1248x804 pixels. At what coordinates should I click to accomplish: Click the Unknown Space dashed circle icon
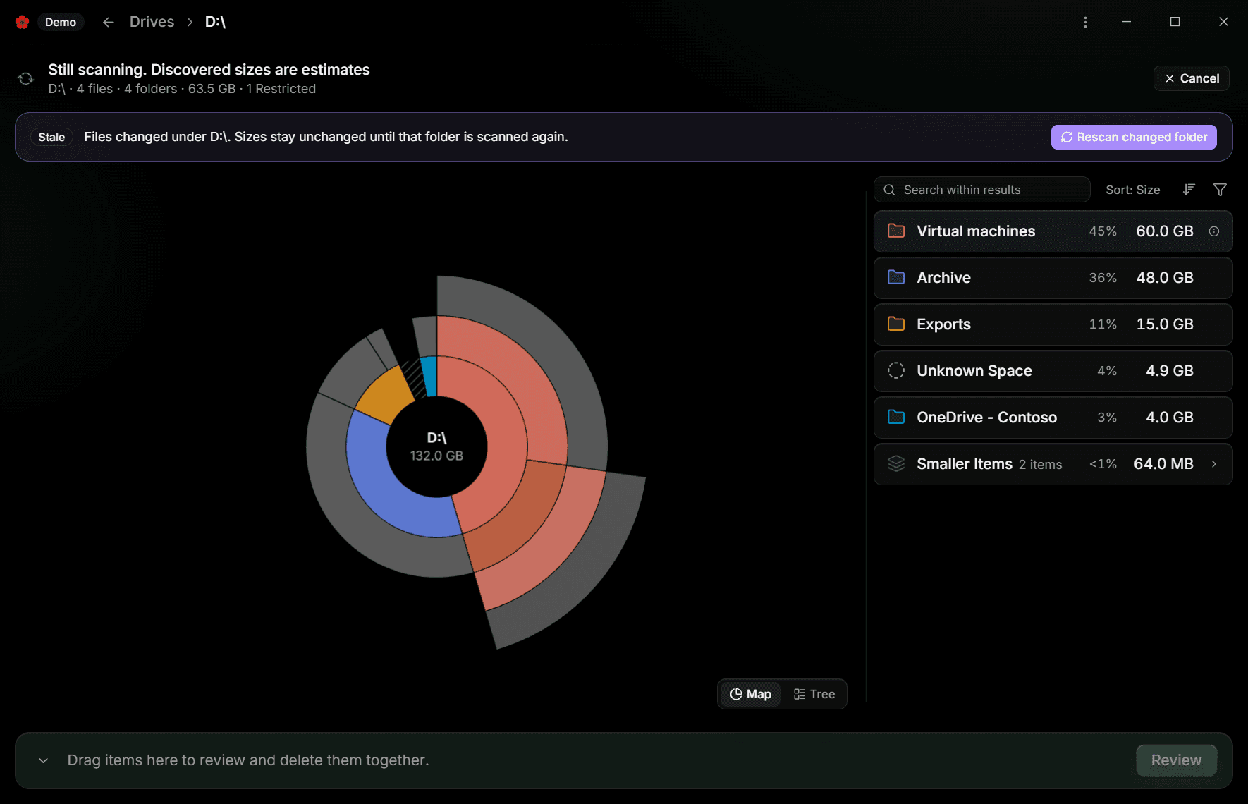click(896, 370)
